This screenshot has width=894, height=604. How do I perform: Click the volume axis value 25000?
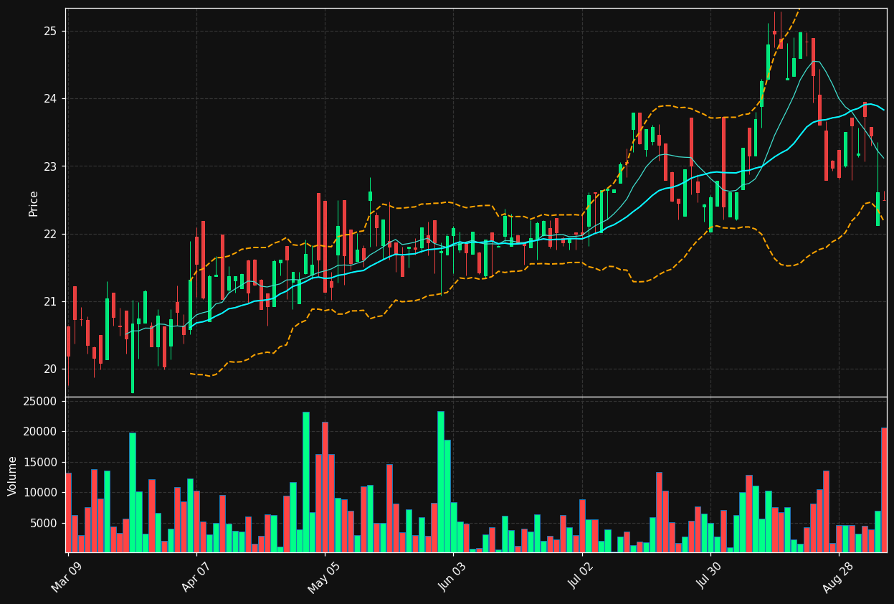(39, 402)
